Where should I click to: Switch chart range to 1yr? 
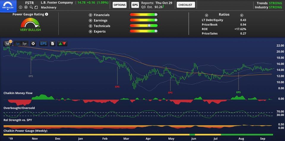click(18, 44)
